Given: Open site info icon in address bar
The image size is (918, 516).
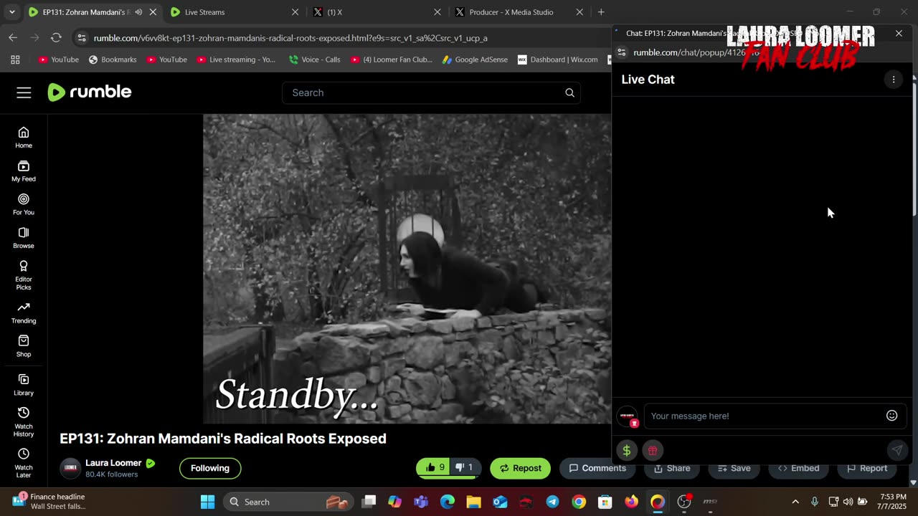Looking at the screenshot, I should [82, 38].
